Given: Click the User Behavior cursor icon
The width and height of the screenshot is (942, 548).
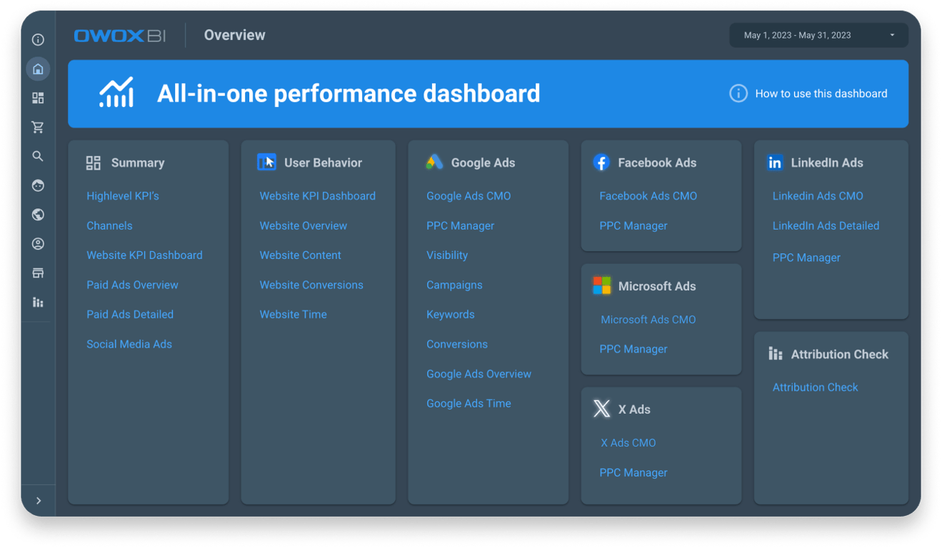Looking at the screenshot, I should 266,163.
